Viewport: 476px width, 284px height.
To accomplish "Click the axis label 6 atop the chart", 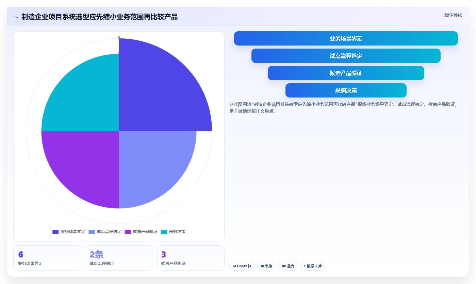I will pyautogui.click(x=119, y=38).
